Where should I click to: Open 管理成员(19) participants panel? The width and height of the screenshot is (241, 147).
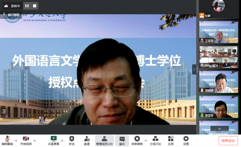104,139
